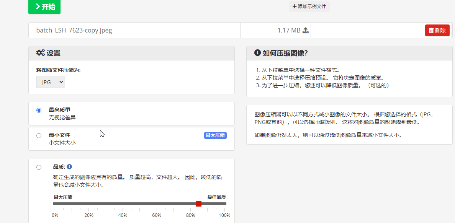Remove the file using the 删除 button
Viewport: 455px width, 223px height.
437,30
